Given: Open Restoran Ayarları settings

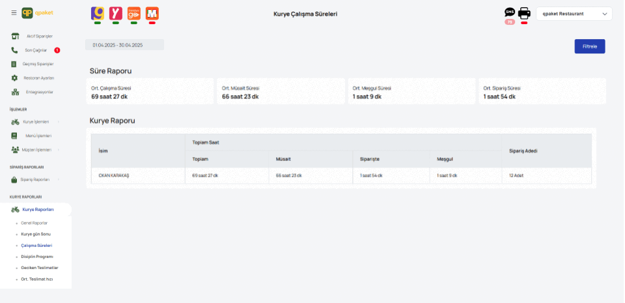Looking at the screenshot, I should 38,78.
